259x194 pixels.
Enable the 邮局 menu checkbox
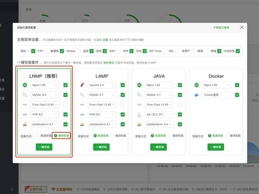click(206, 51)
